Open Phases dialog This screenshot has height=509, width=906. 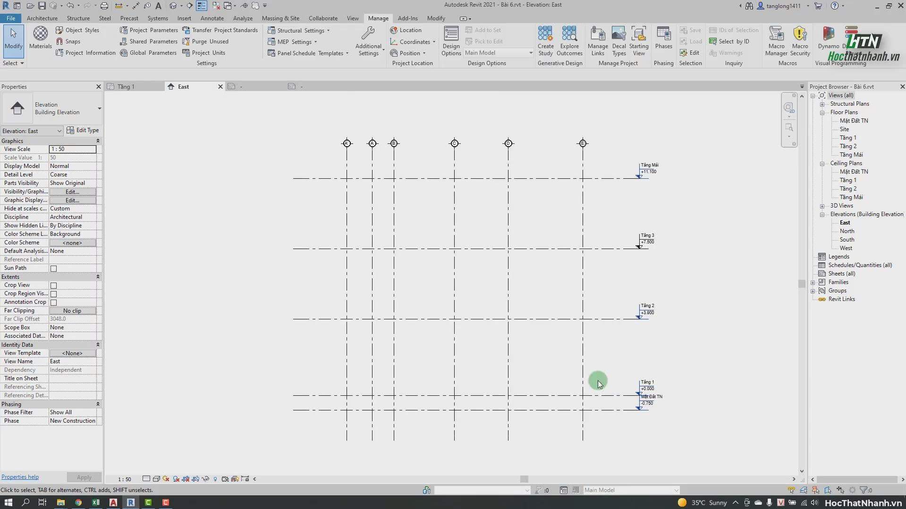663,38
